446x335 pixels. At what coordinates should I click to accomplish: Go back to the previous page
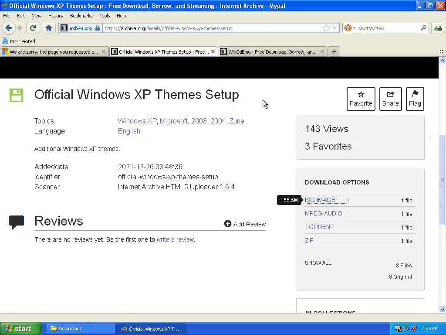click(8, 28)
